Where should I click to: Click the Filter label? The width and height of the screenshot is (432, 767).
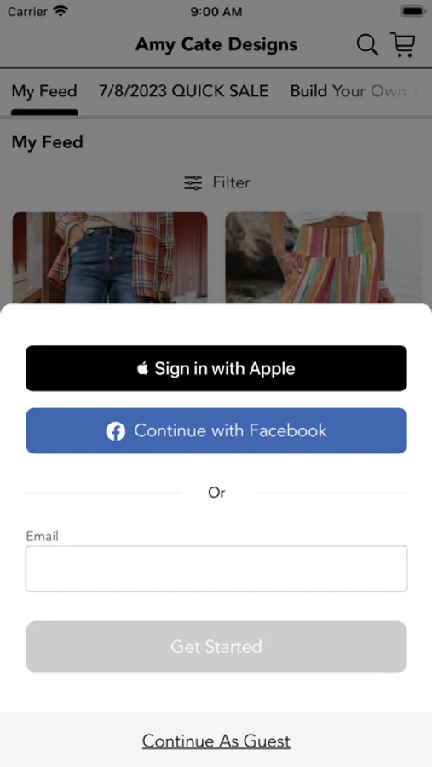(x=231, y=182)
